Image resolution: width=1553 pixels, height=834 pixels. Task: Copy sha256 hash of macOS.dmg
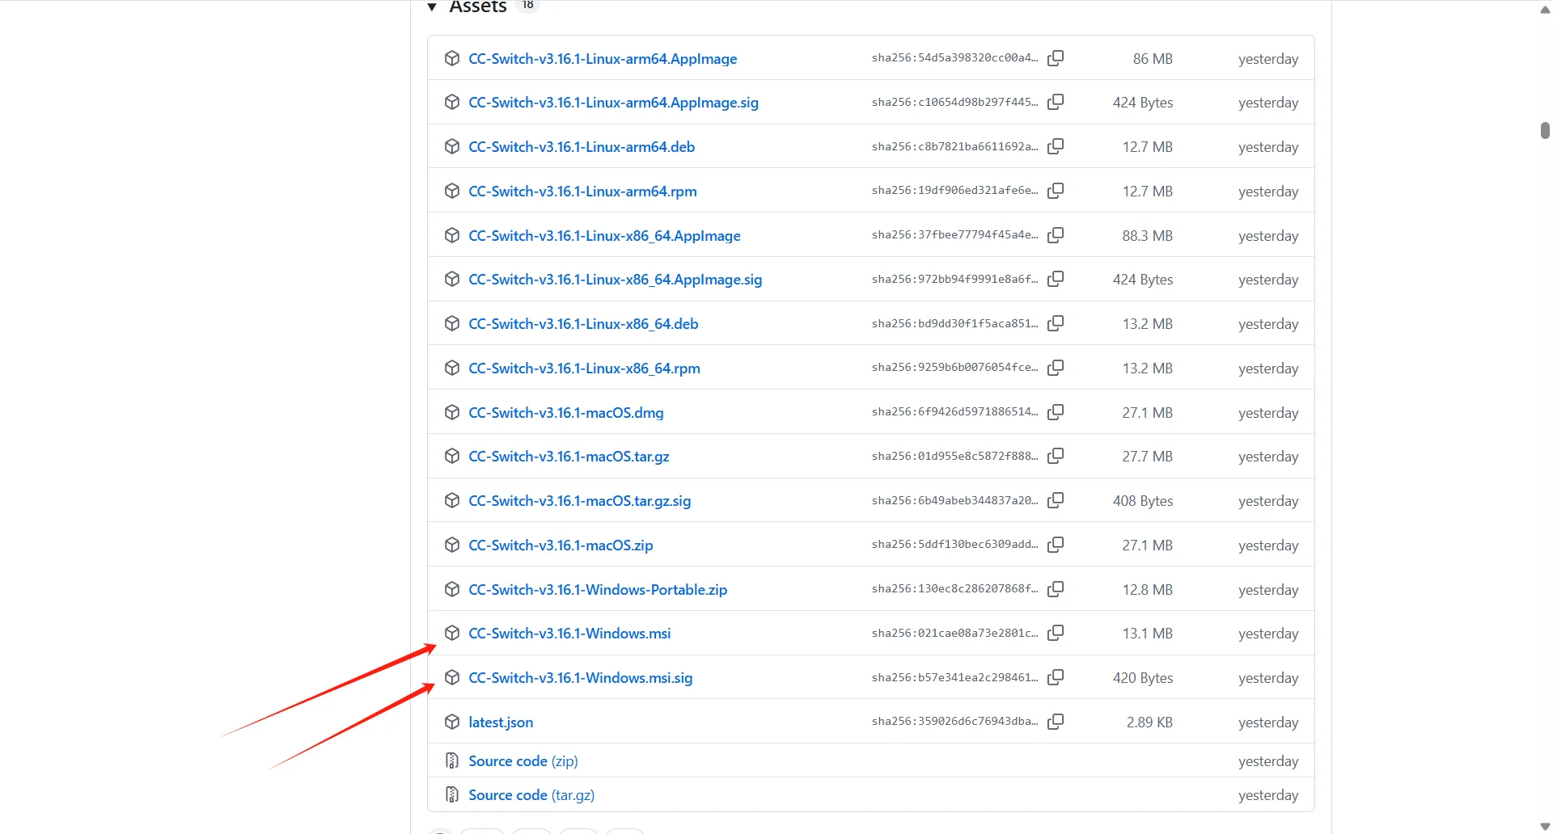pyautogui.click(x=1056, y=412)
